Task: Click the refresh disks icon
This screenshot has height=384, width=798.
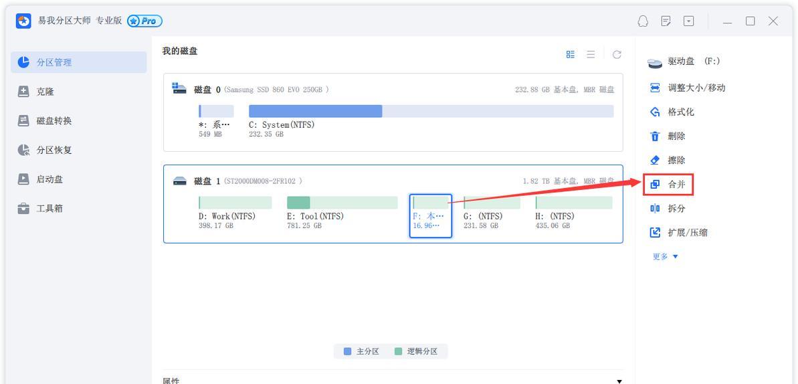Action: 617,54
